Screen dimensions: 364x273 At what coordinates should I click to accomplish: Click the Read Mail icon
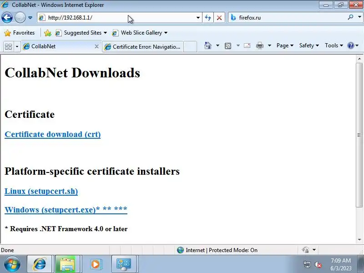[x=247, y=45]
